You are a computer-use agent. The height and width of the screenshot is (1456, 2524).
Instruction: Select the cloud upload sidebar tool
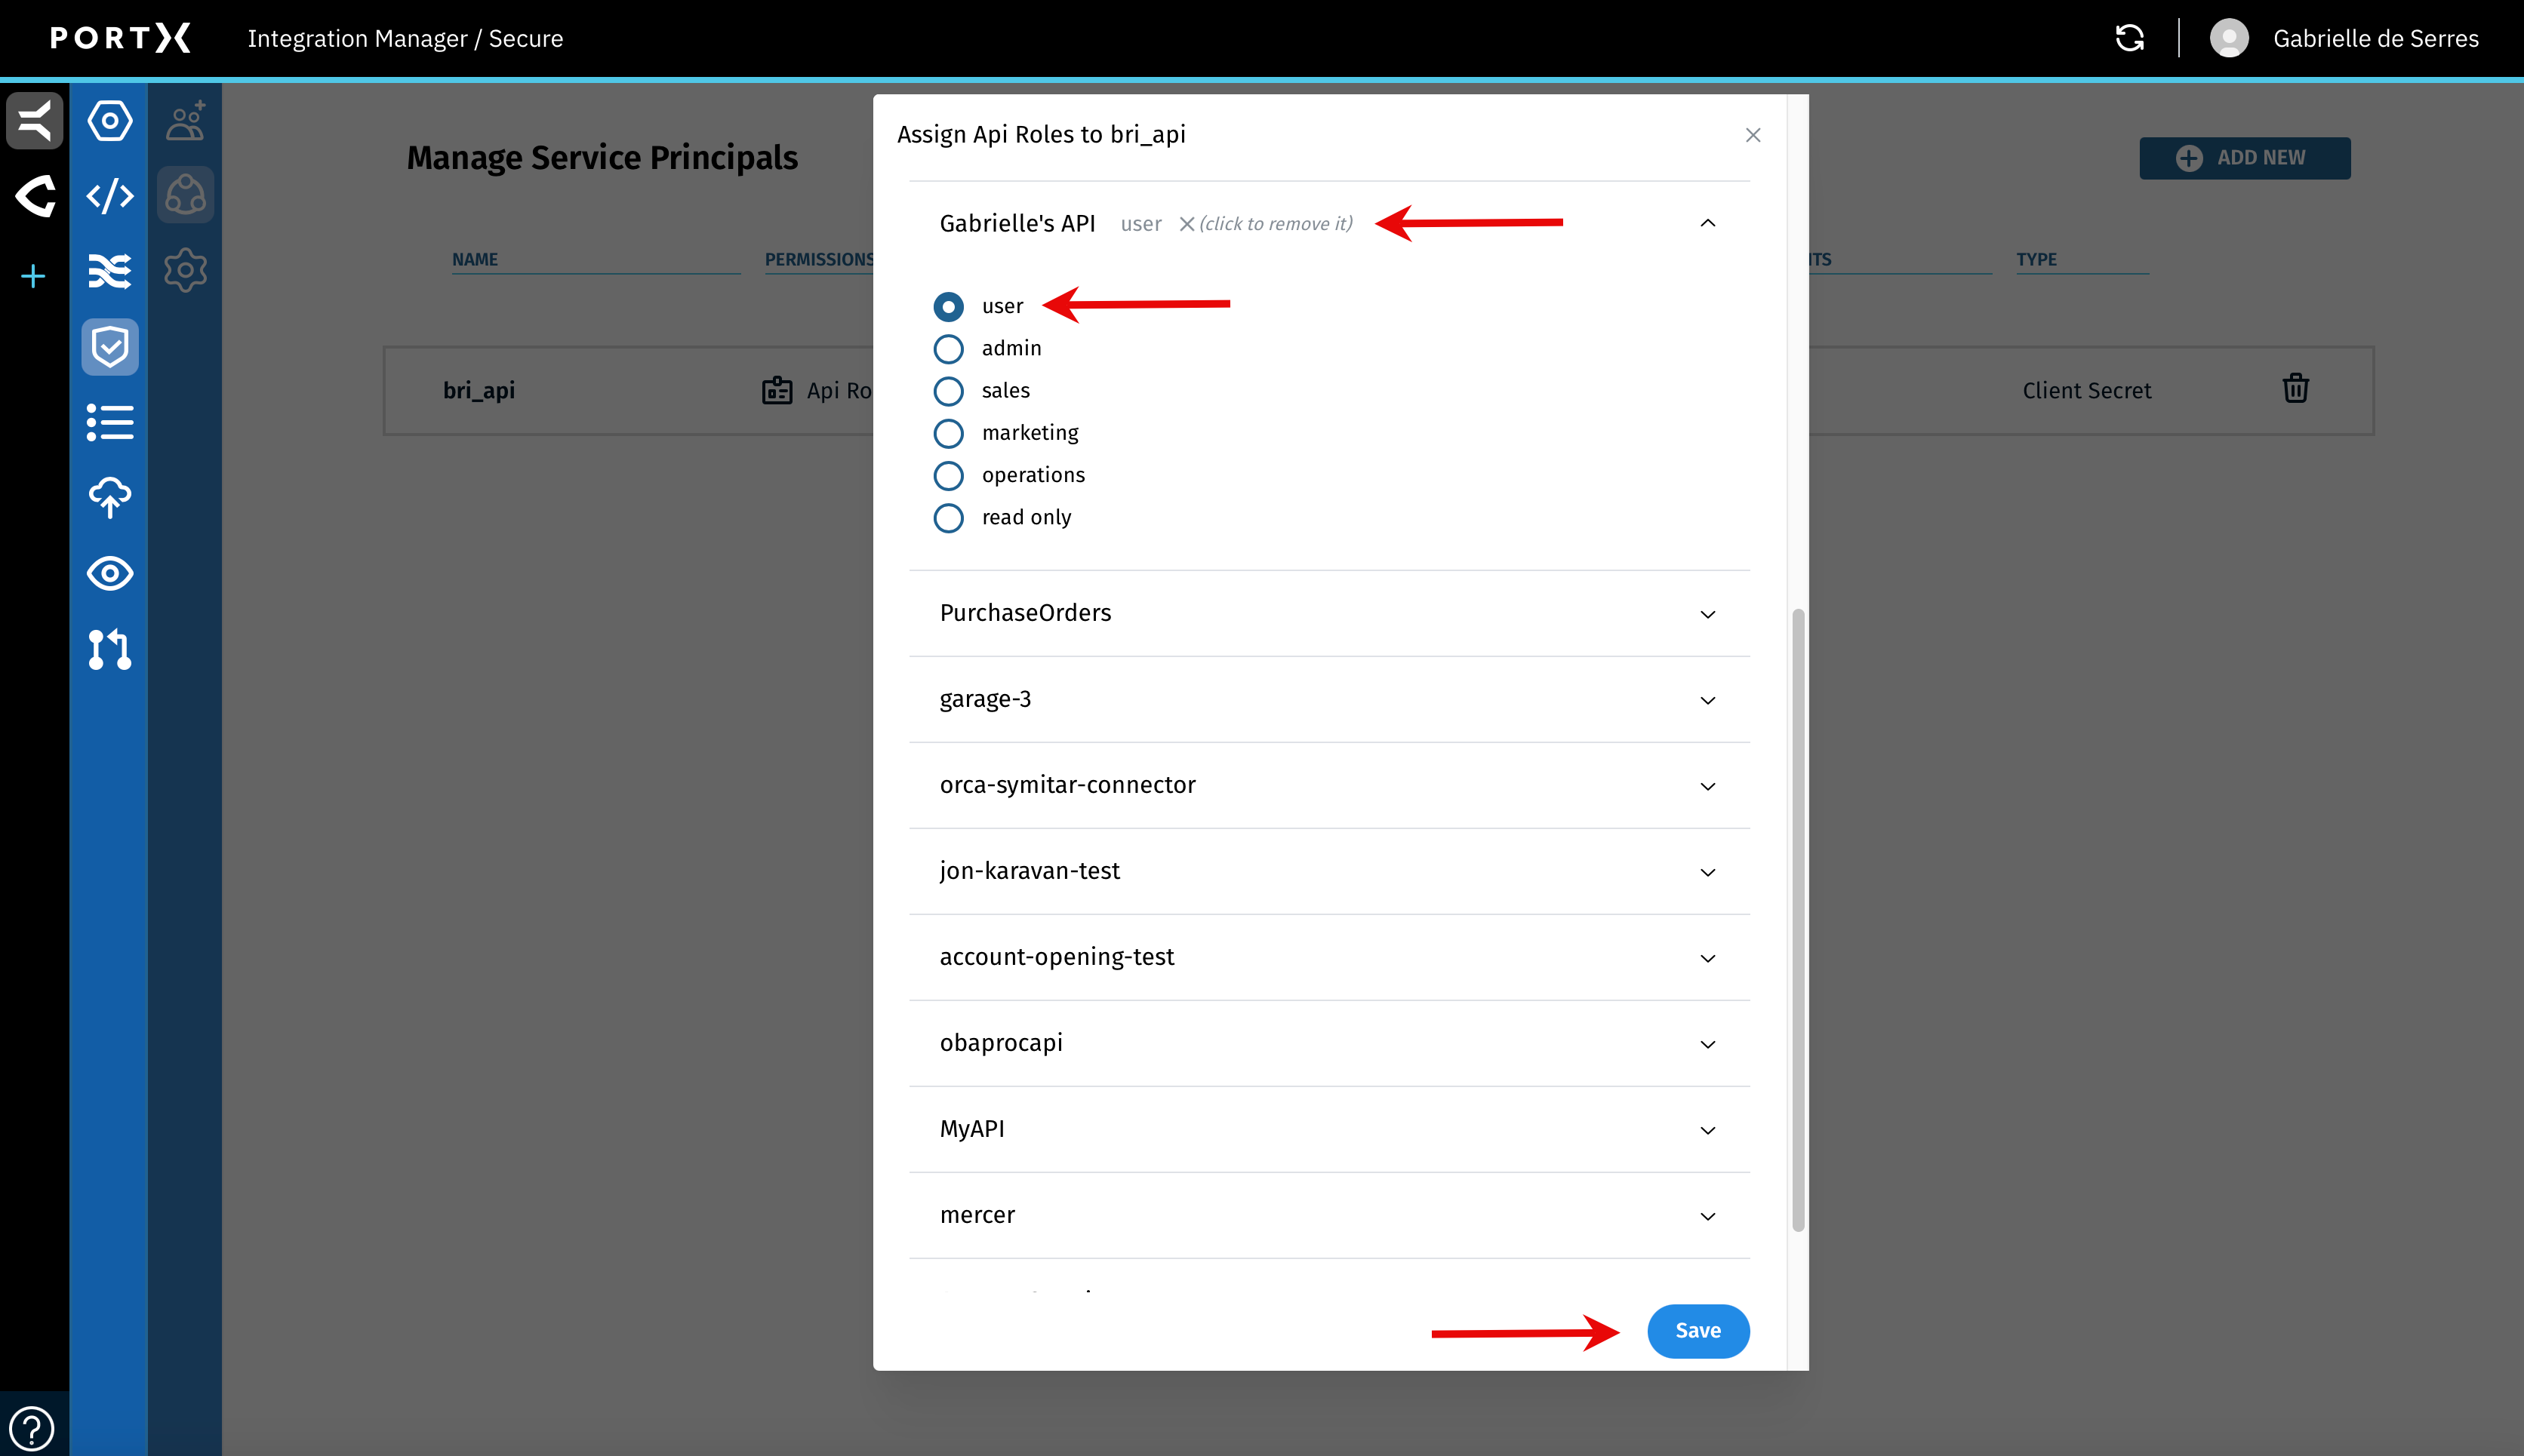[x=109, y=498]
